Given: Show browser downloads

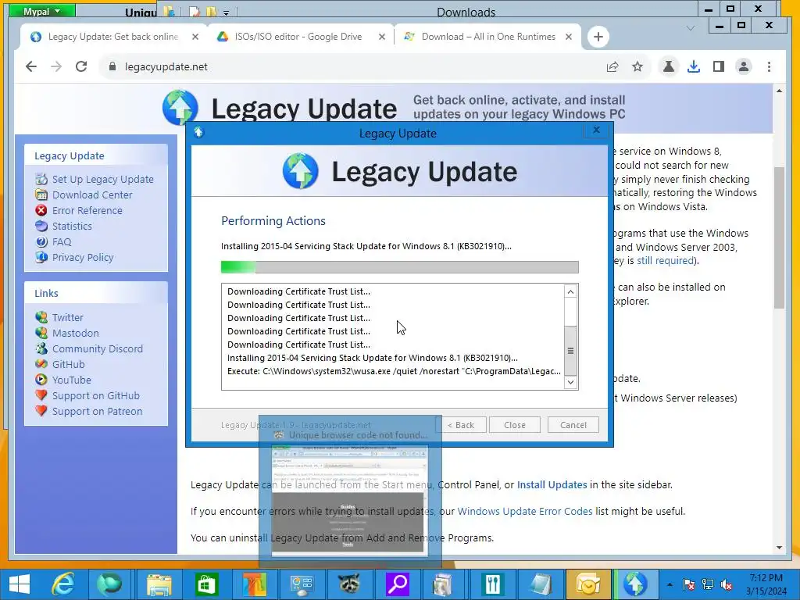Looking at the screenshot, I should [x=694, y=67].
